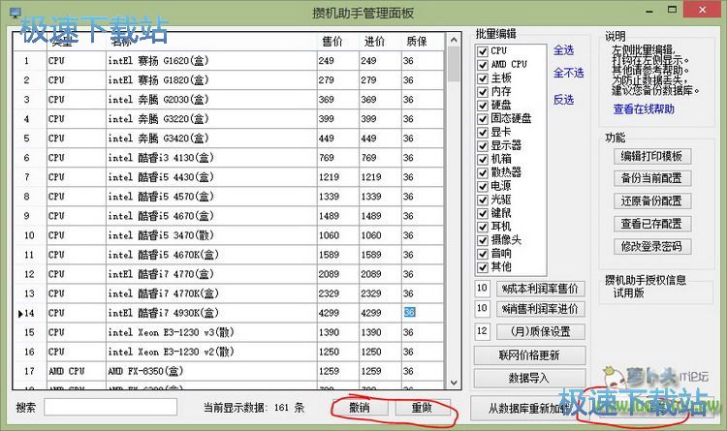Click the (月)质保设置 button
Image resolution: width=727 pixels, height=431 pixels.
541,332
